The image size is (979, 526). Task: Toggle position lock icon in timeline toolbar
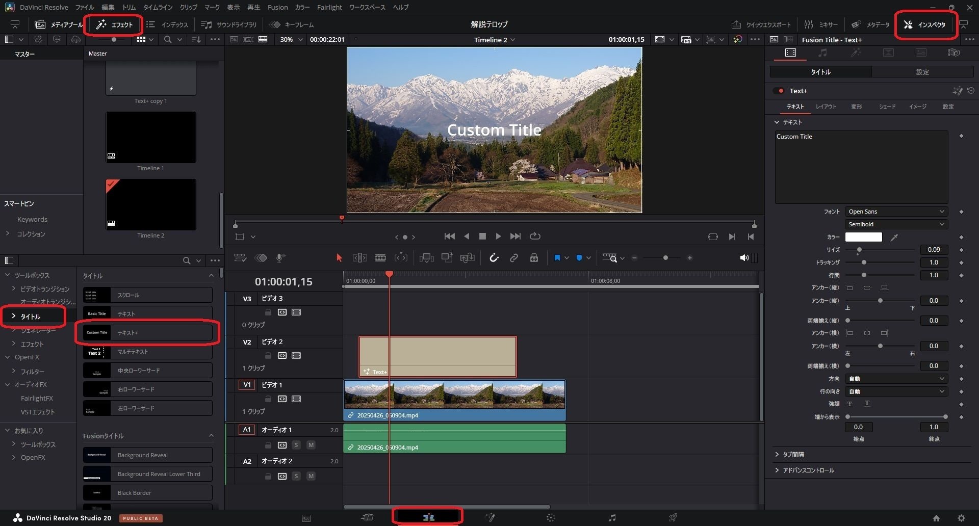pos(534,258)
